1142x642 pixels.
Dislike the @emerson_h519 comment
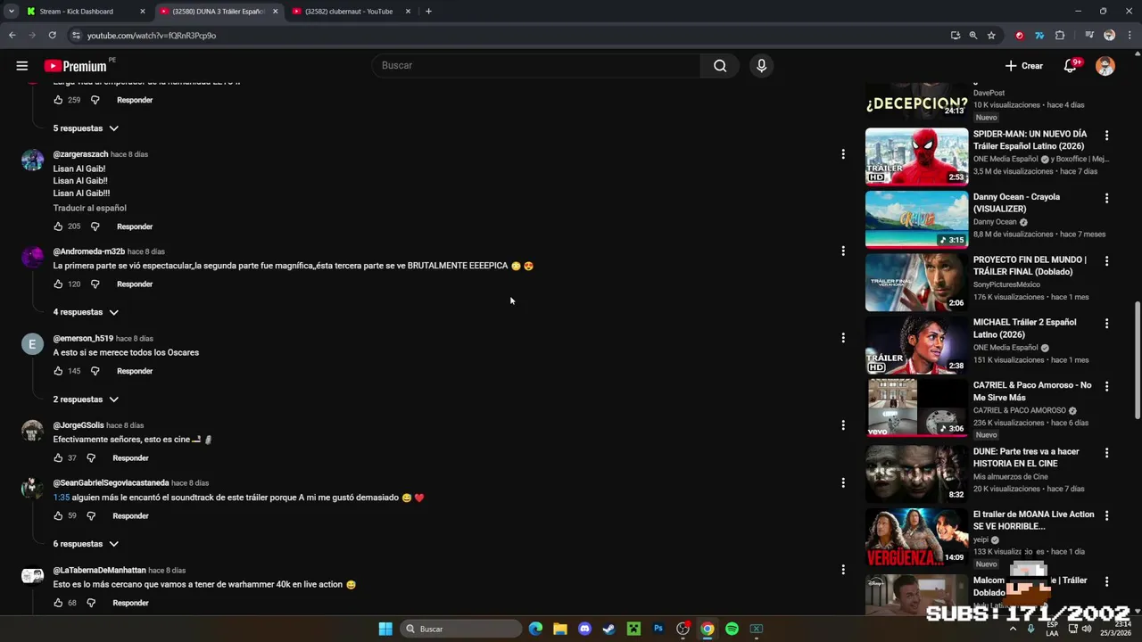point(95,371)
